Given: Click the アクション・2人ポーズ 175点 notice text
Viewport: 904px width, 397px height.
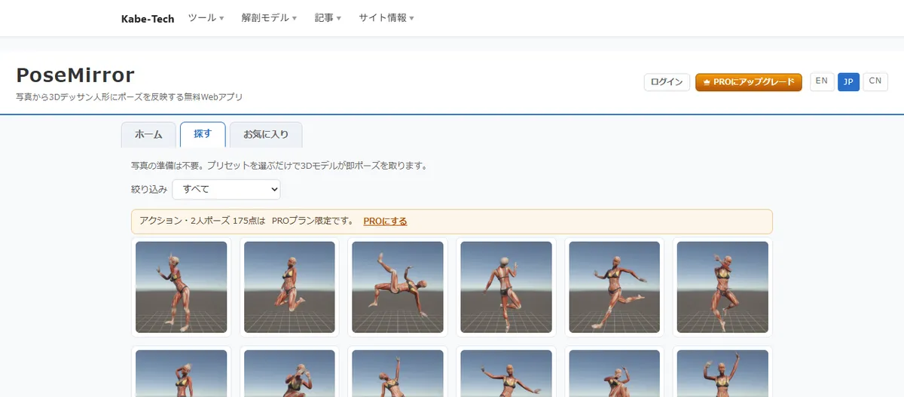Looking at the screenshot, I should [246, 221].
